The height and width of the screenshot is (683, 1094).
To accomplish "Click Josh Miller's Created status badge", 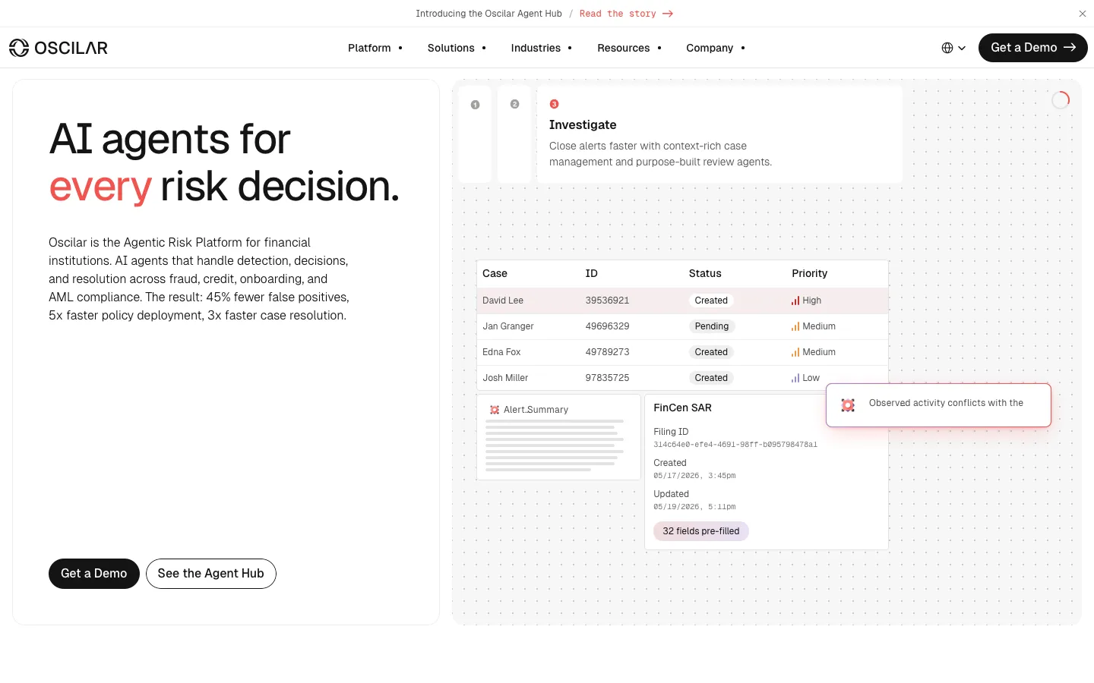I will click(x=711, y=378).
